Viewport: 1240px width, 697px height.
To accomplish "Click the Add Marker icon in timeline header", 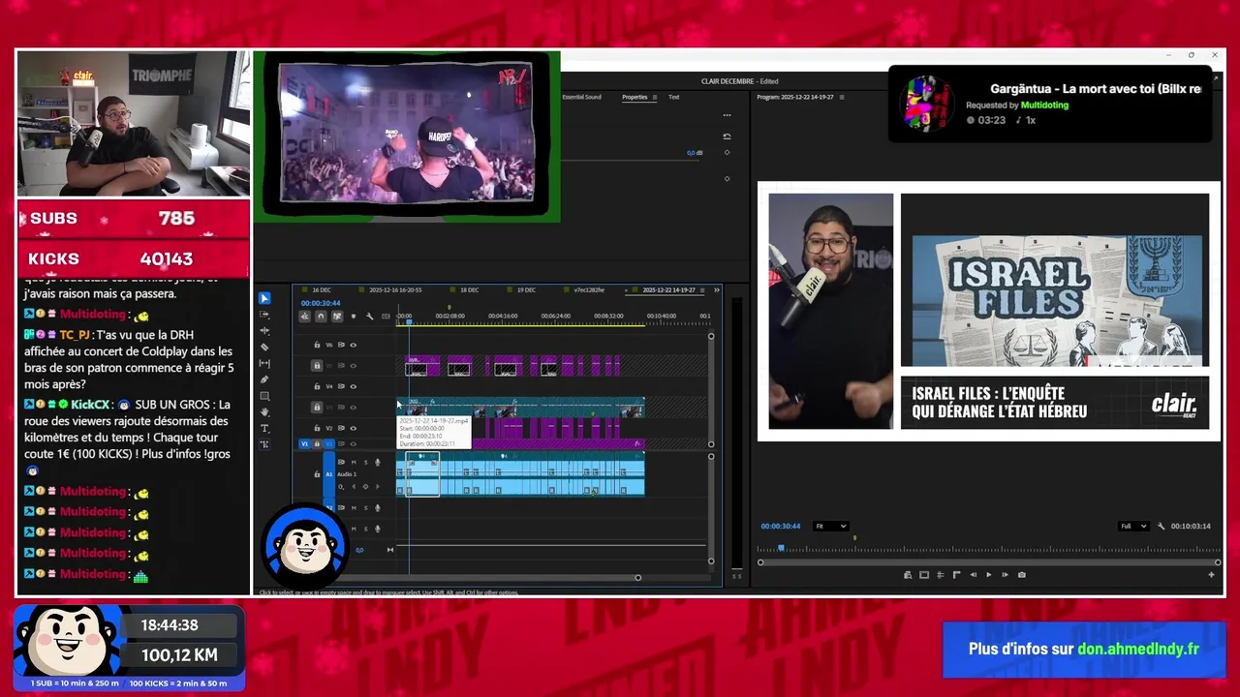I will [x=354, y=316].
